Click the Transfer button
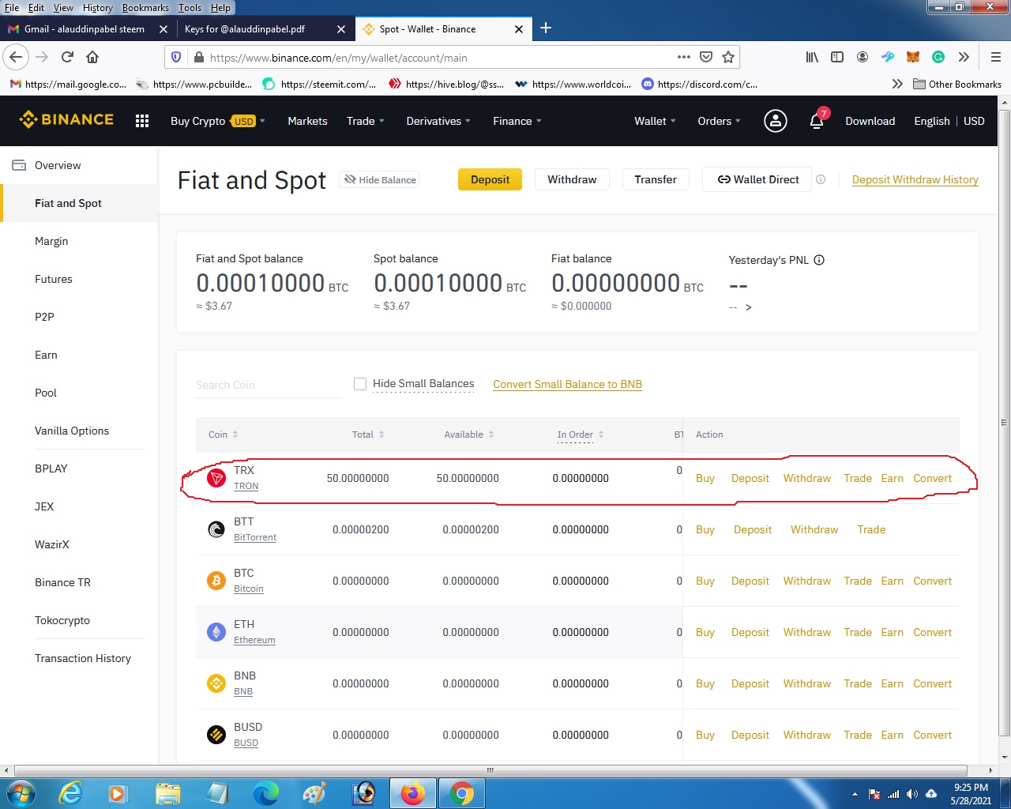The image size is (1011, 809). [656, 179]
